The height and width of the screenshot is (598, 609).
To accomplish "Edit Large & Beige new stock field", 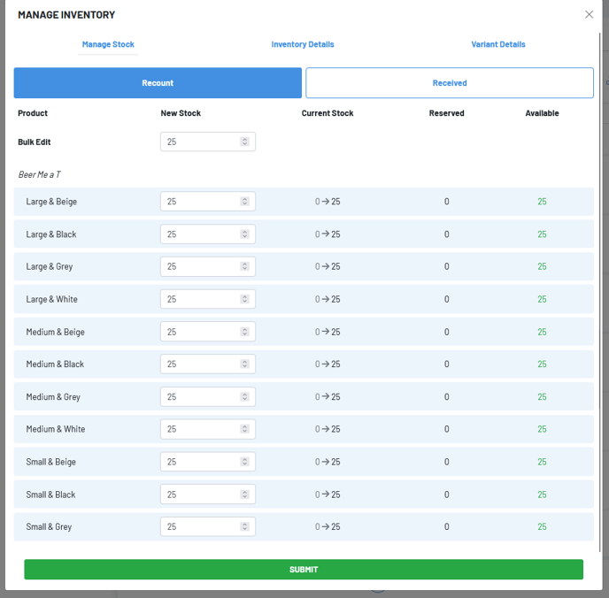I will [x=208, y=202].
